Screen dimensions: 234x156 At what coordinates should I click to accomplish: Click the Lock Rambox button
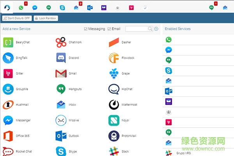click(46, 18)
